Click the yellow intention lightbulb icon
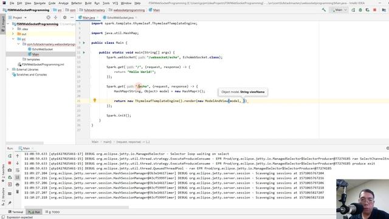 95,100
